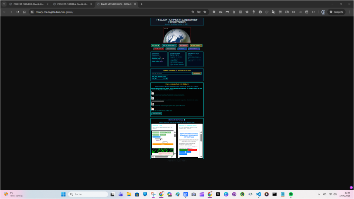Toggle the crossed-eye tracking protection icon
Screen dimensions: 354x199
[x=199, y=12]
